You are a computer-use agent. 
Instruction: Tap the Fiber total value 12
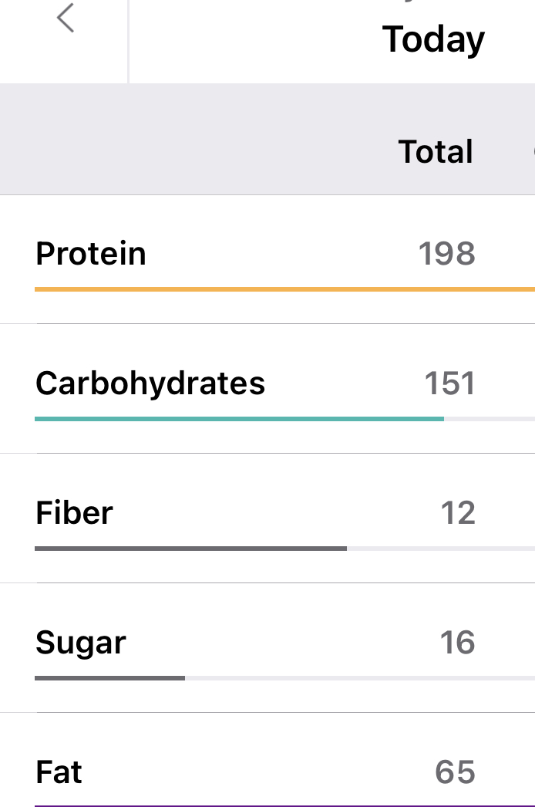click(457, 513)
